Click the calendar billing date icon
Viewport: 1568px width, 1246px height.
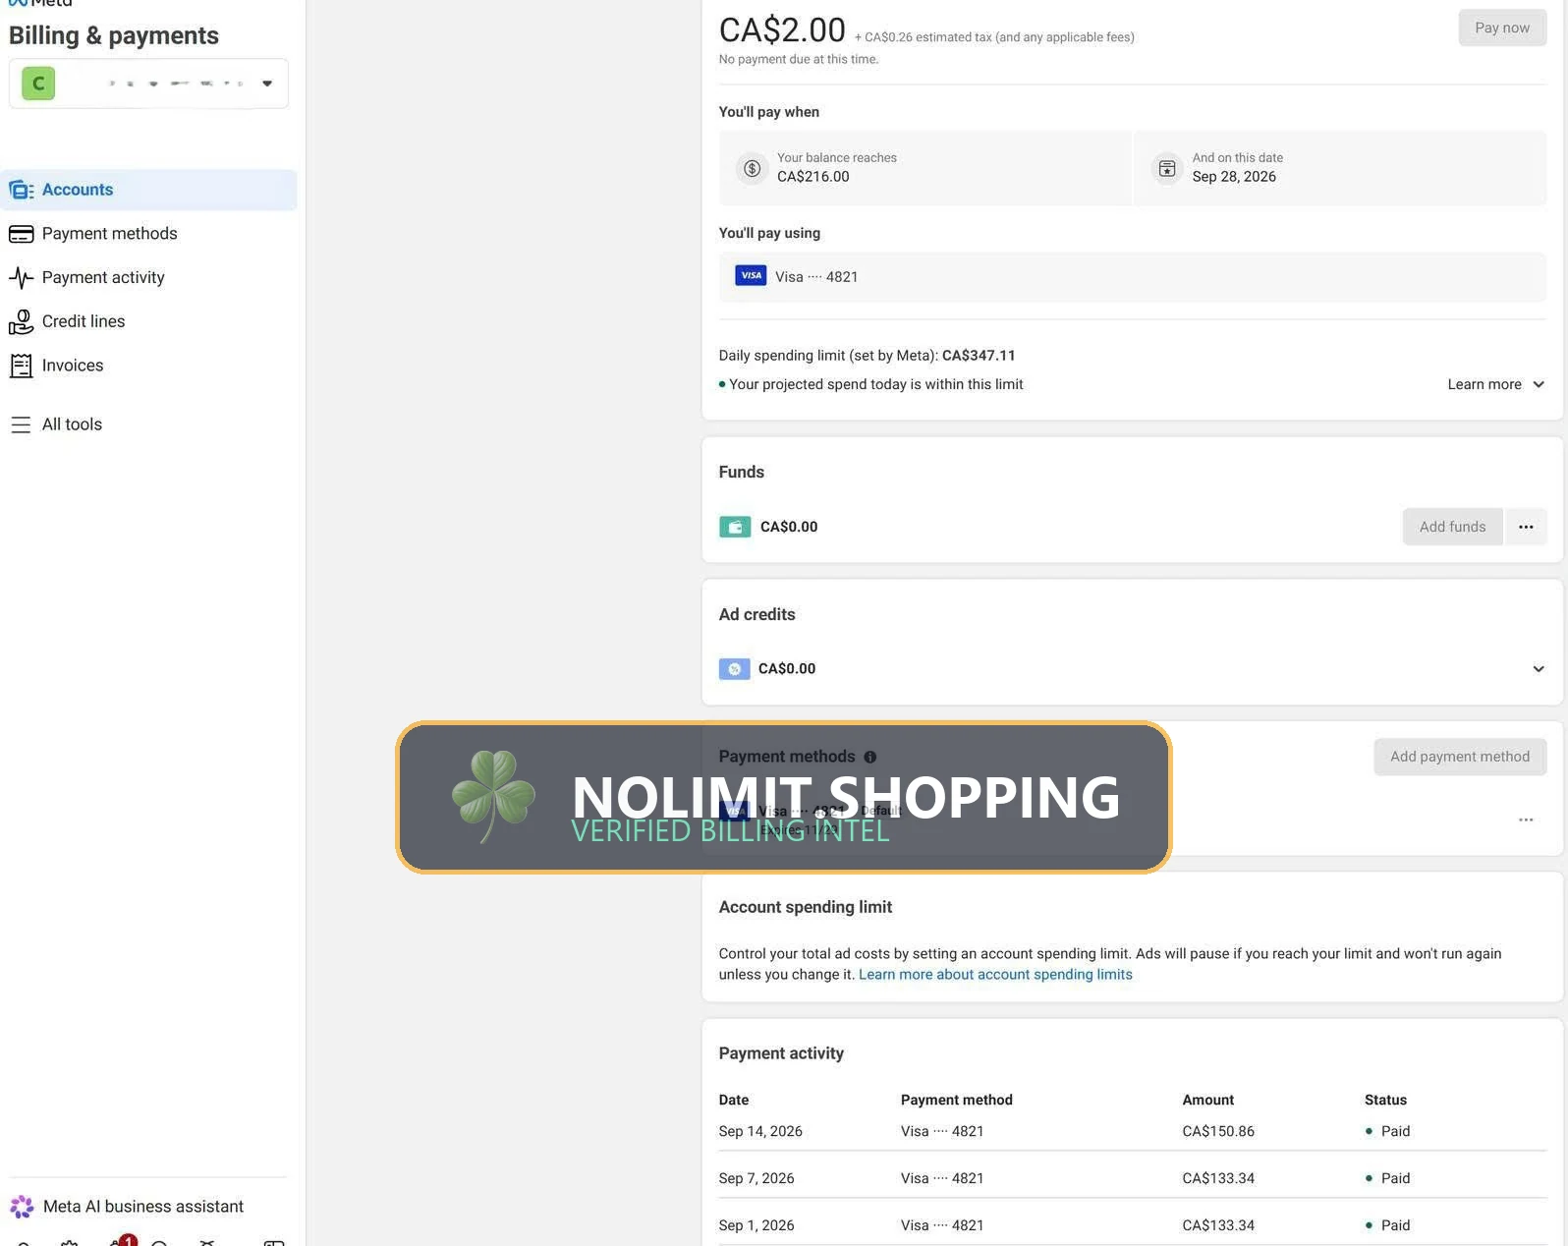point(1167,168)
